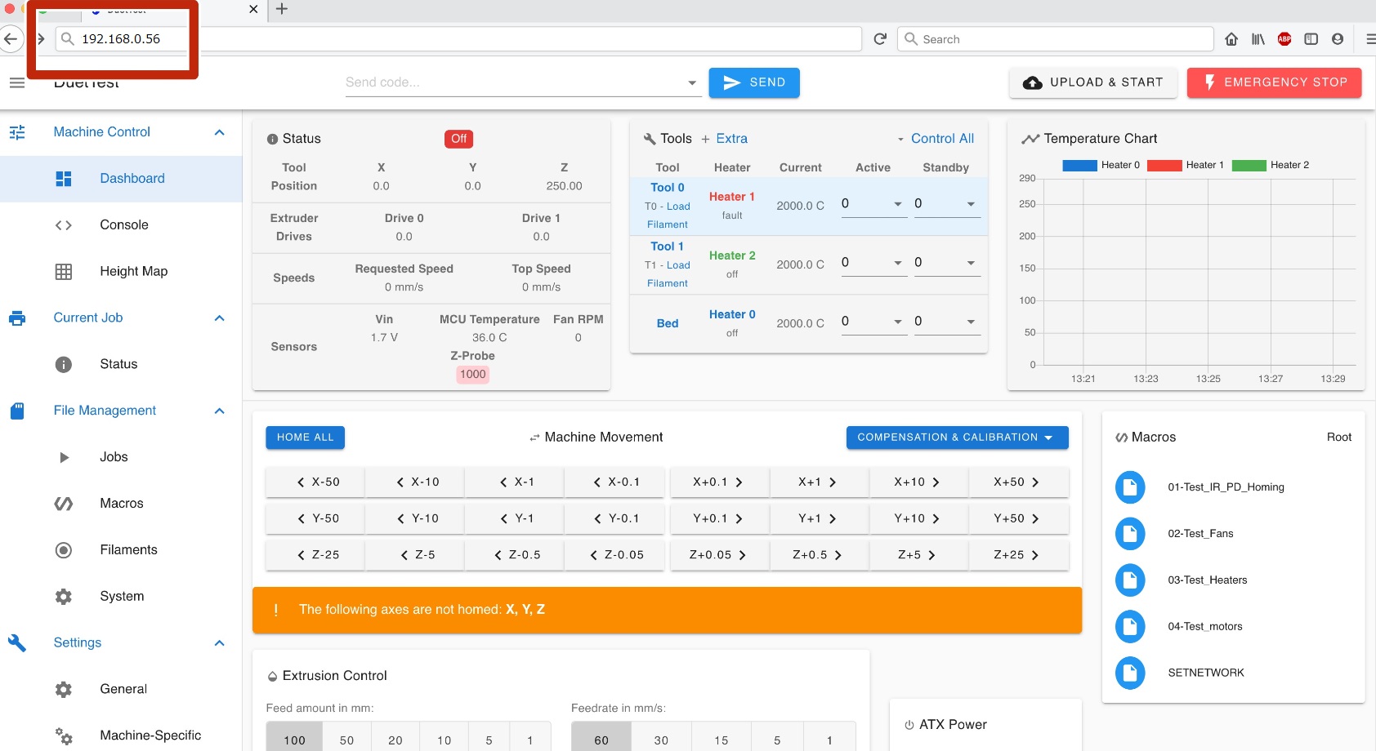
Task: Click the Machine-Specific gears icon
Action: pos(64,736)
